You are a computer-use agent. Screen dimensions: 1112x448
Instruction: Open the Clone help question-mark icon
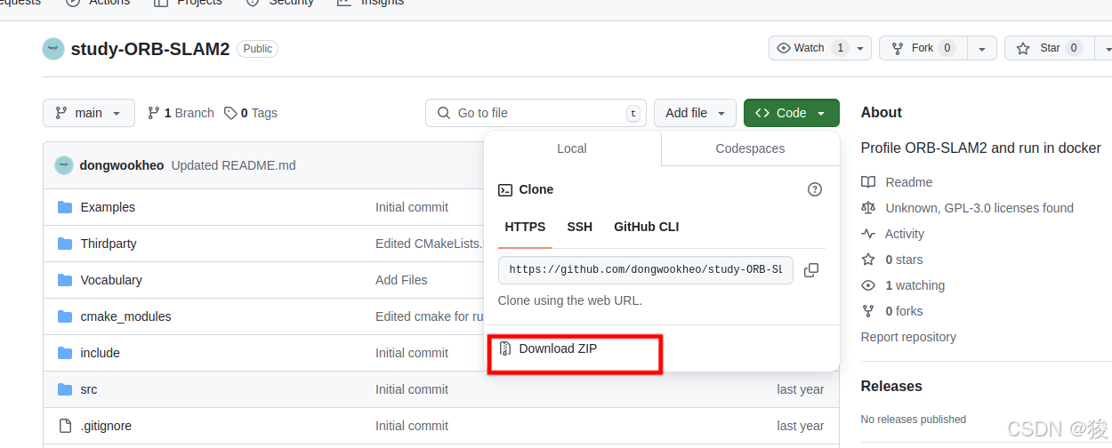click(x=814, y=189)
